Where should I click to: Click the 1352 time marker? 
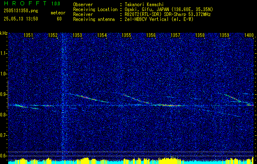pyautogui.click(x=53, y=35)
